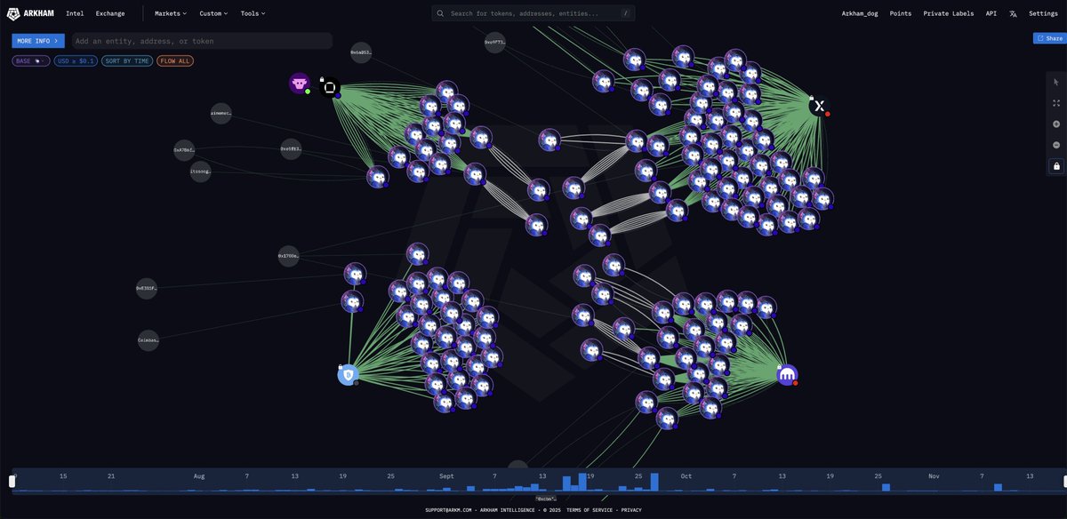1067x519 pixels.
Task: Click the timeline bar after Nov 7
Action: point(999,487)
